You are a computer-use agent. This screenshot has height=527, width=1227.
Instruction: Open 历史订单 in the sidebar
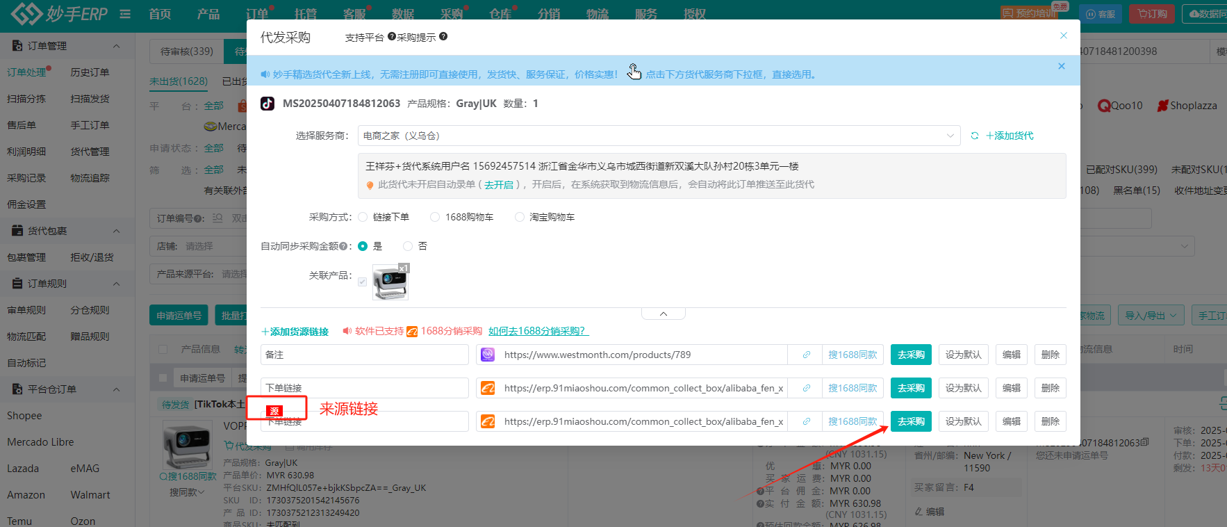(x=90, y=72)
